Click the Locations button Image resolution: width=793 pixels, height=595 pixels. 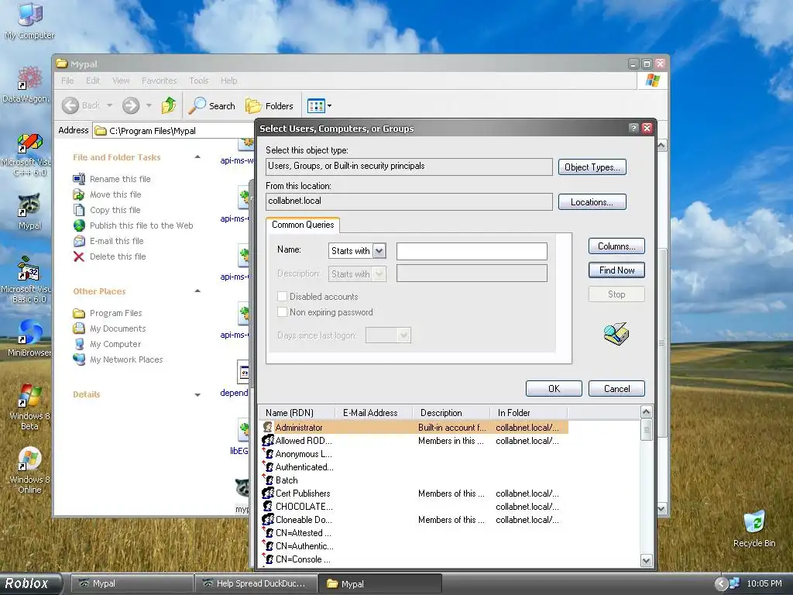592,202
